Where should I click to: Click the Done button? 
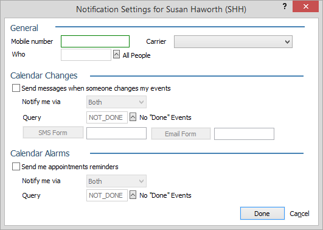[262, 214]
